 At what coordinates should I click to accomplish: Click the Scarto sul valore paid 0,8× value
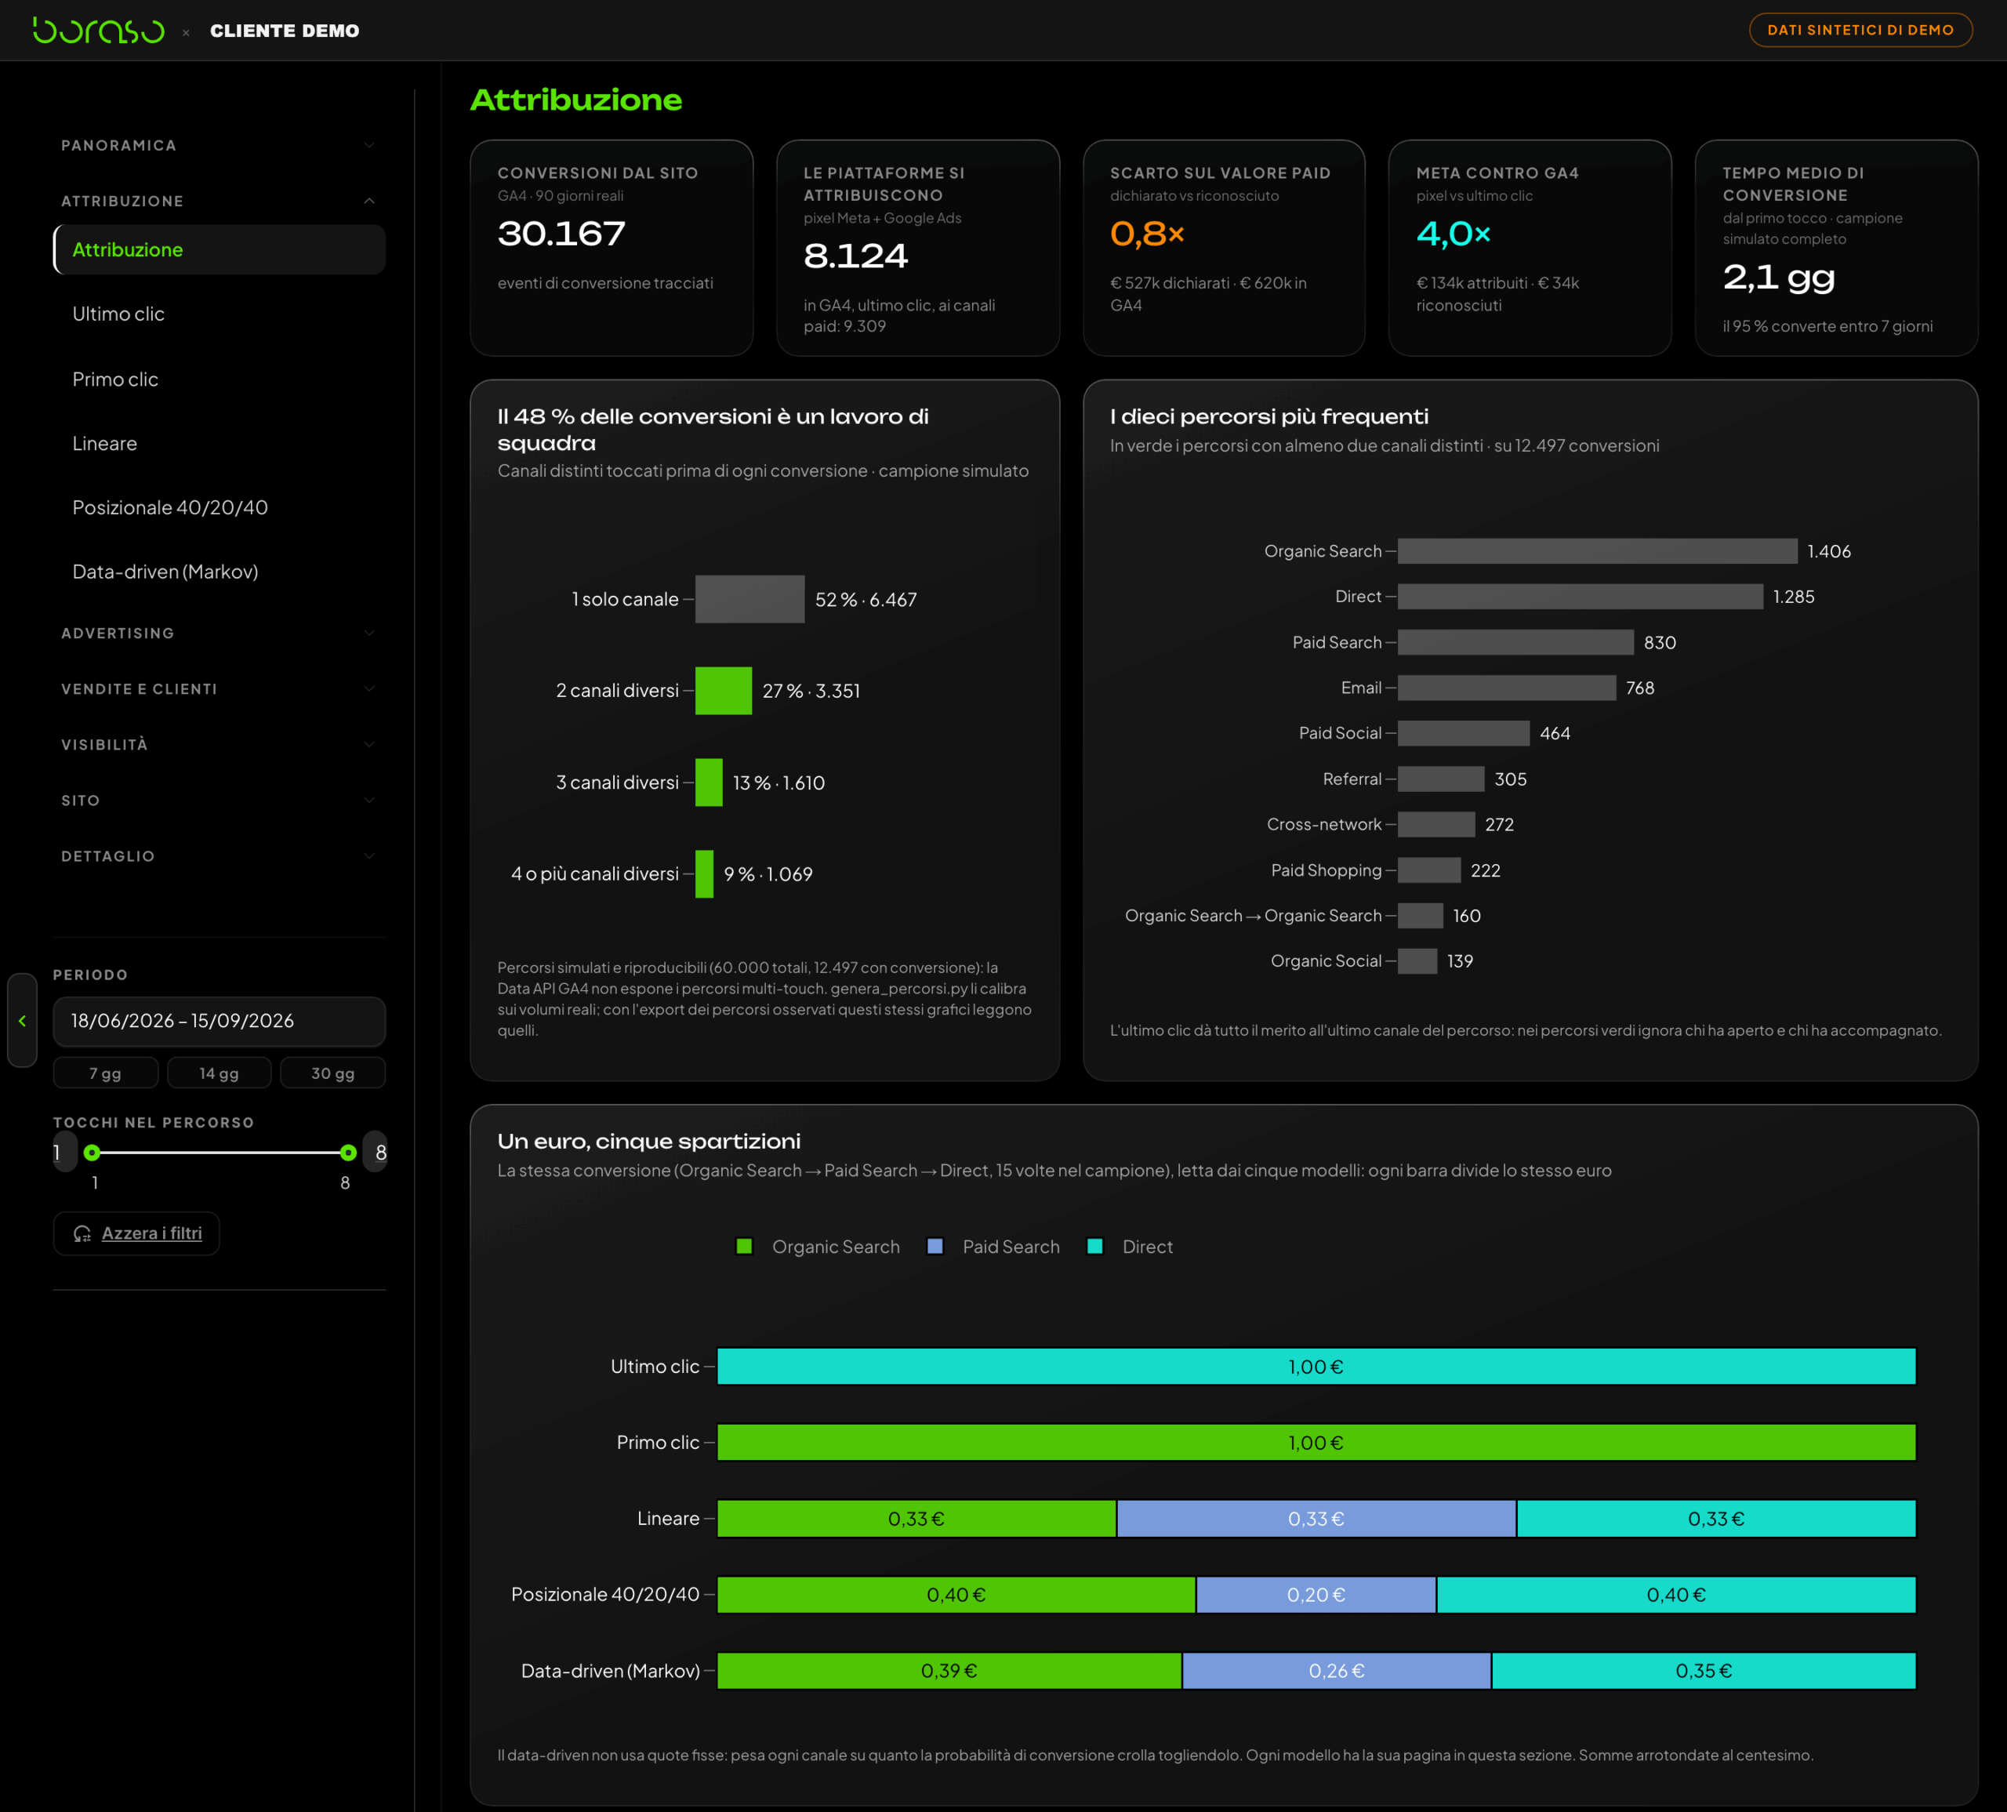point(1147,234)
